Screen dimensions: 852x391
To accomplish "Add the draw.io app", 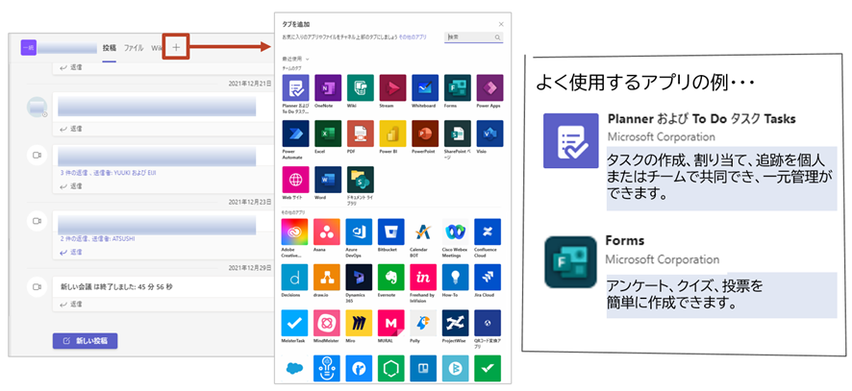I will [327, 278].
